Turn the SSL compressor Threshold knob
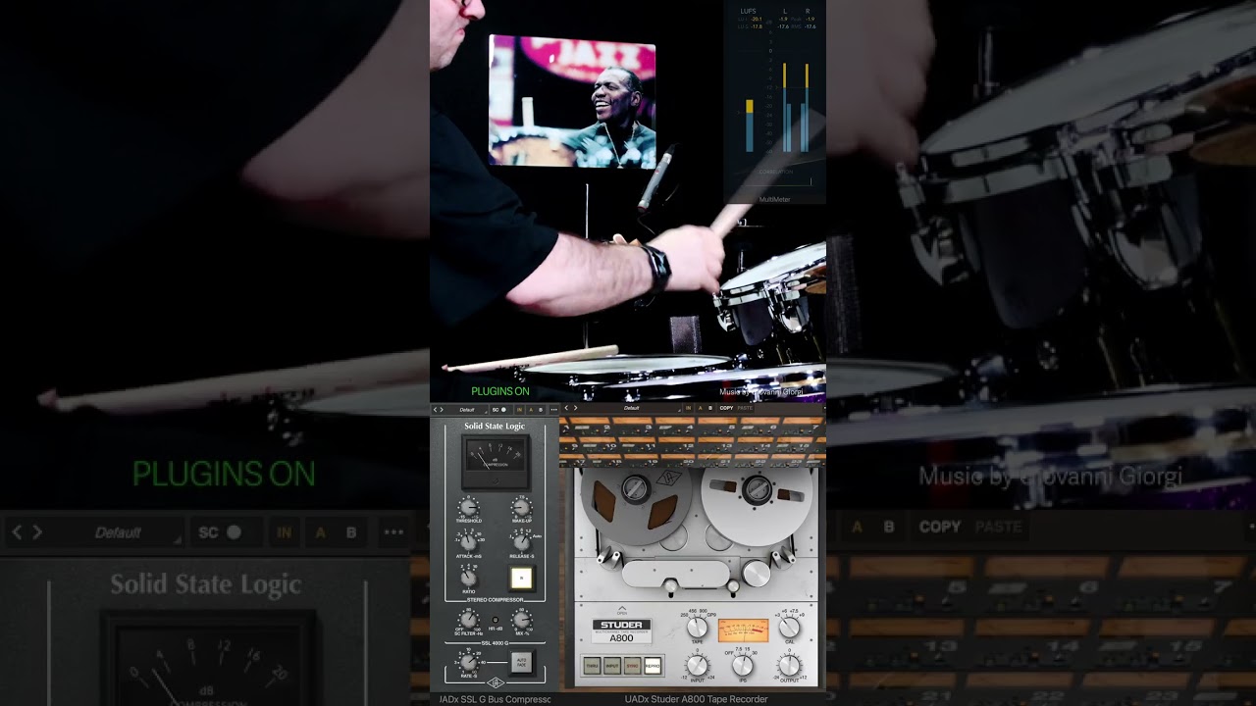Screen dimensions: 1256x706 (x=469, y=507)
